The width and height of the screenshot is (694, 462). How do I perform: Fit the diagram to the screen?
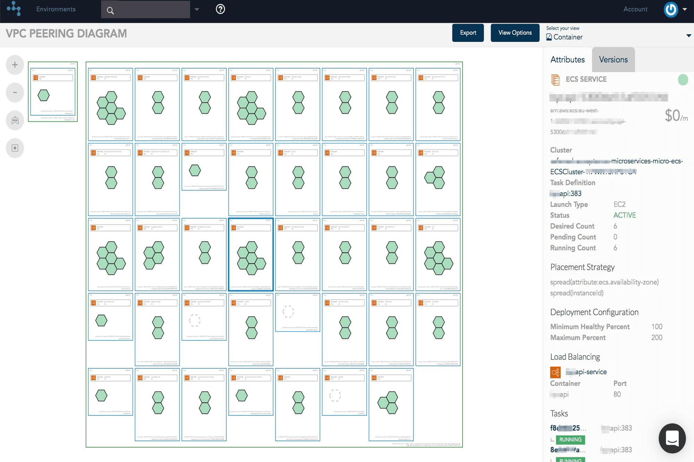pyautogui.click(x=15, y=120)
